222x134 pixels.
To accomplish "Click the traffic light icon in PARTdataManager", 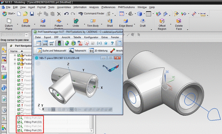I will pos(59,43).
